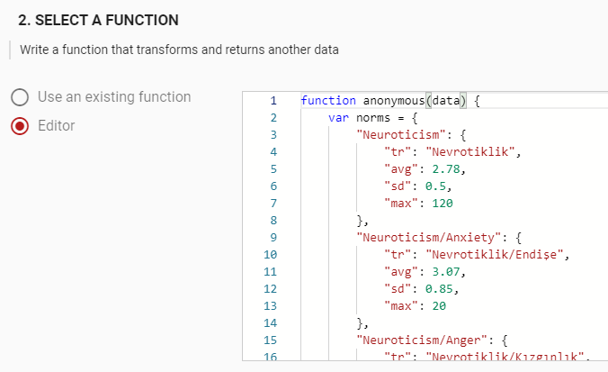Place cursor on 'function anonymous(data) {' line
Screen dimensions: 608x372
(390, 101)
